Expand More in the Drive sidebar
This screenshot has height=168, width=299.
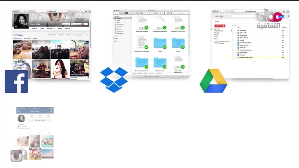(x=216, y=39)
